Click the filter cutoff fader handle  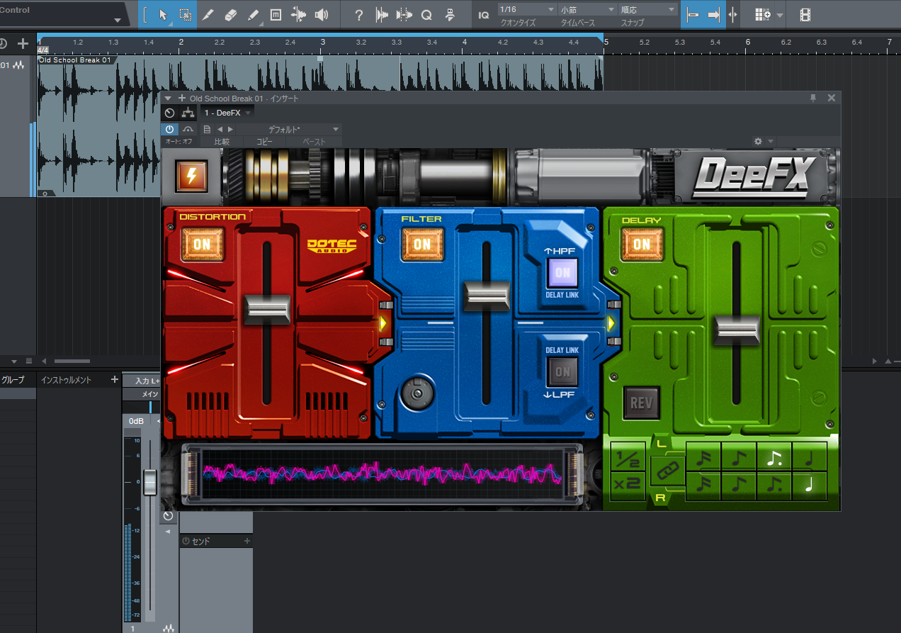click(487, 296)
